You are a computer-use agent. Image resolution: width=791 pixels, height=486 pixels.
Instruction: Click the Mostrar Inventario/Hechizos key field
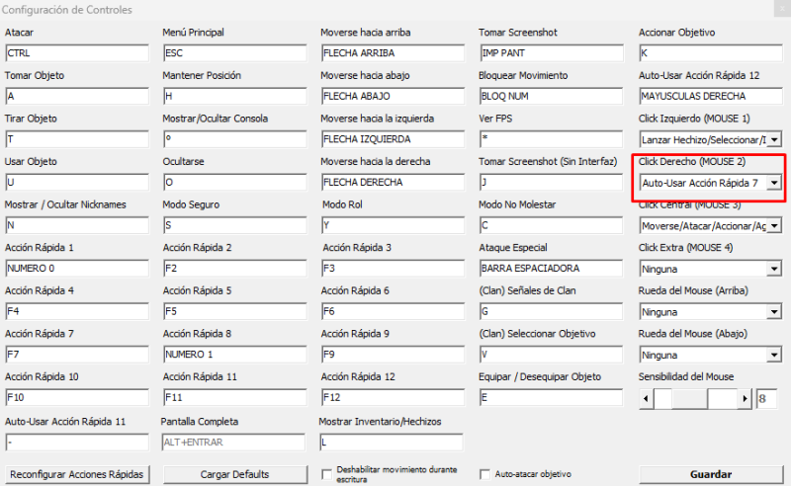[x=392, y=442]
